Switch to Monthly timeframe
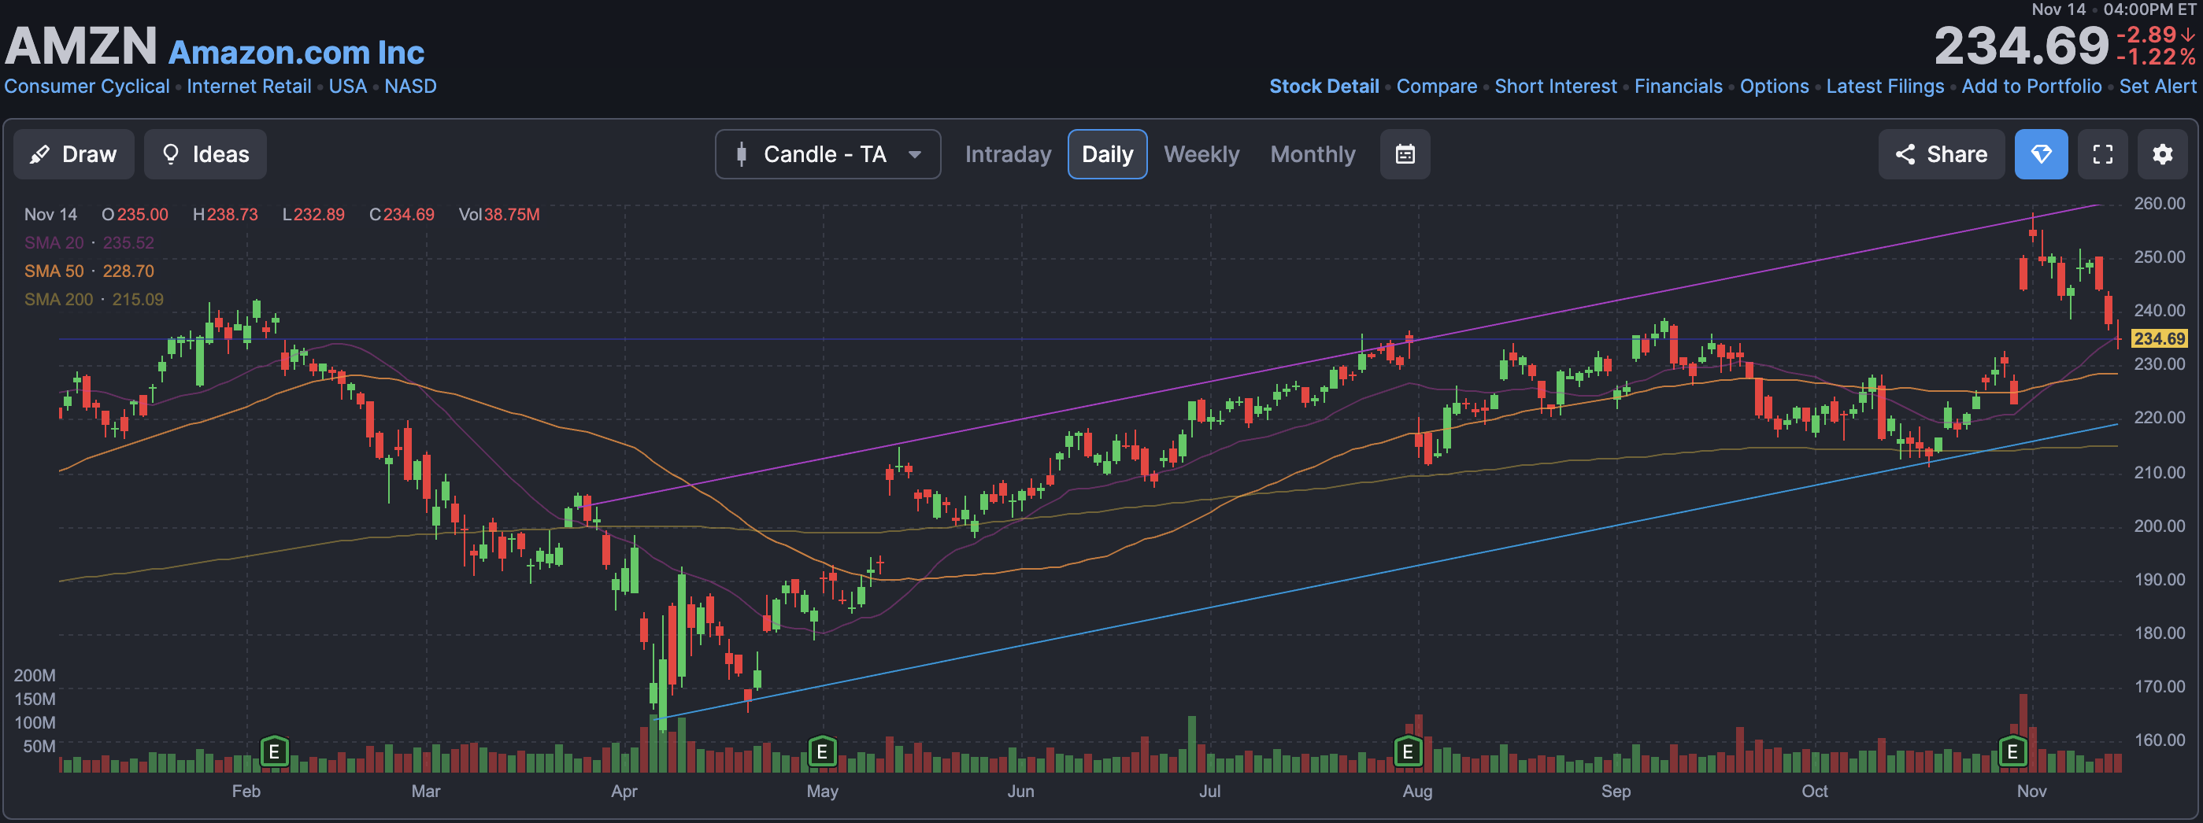The width and height of the screenshot is (2203, 823). [1313, 154]
